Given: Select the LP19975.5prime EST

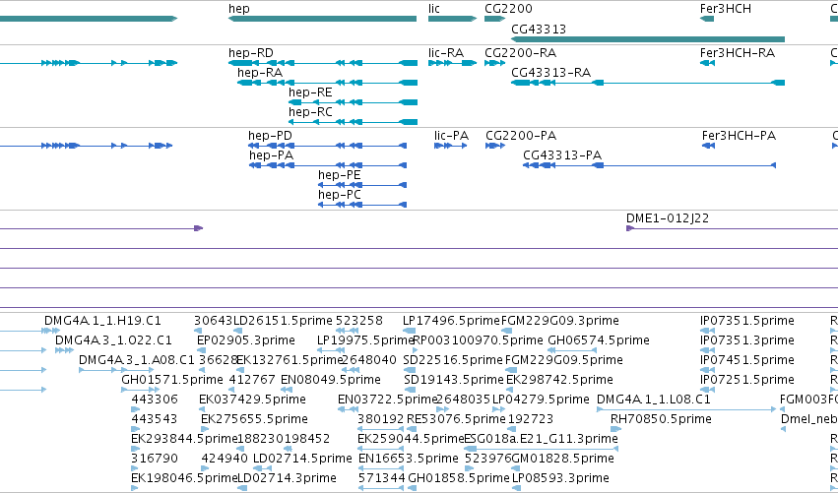Looking at the screenshot, I should pyautogui.click(x=331, y=350).
